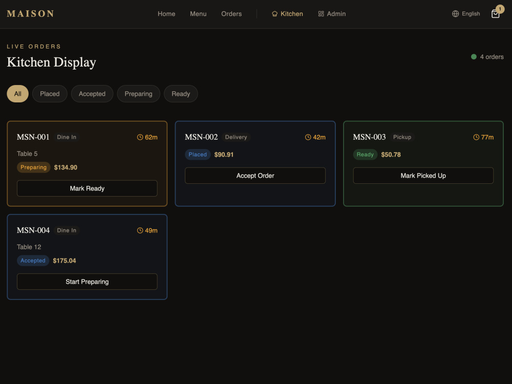
Task: Click the Admin grid icon
Action: pyautogui.click(x=321, y=14)
